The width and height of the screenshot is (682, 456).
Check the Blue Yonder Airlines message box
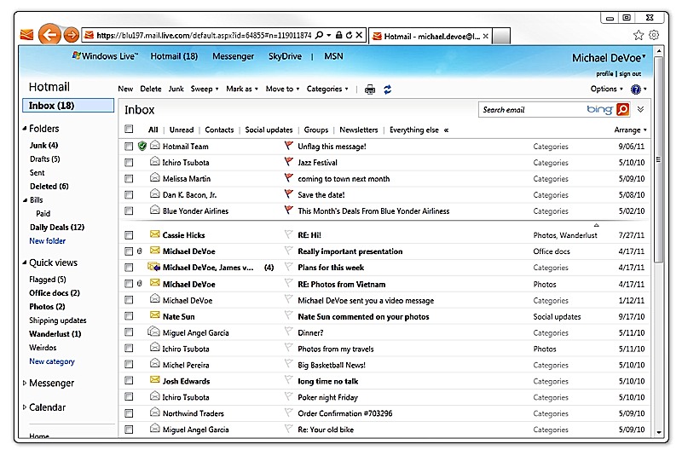(x=129, y=211)
